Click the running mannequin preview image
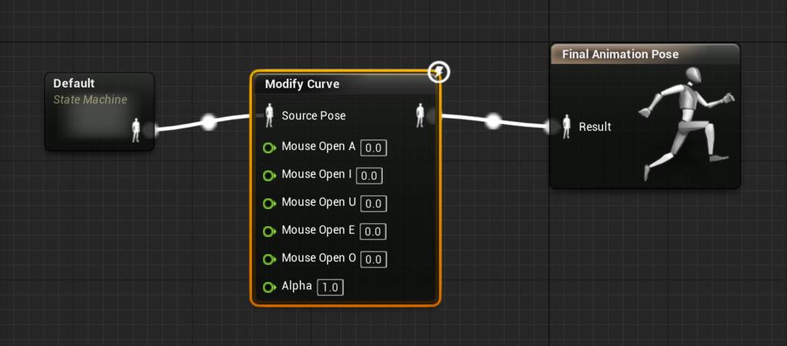 [x=686, y=123]
